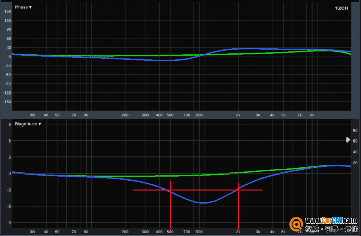Click the 2k label on the phase frequency axis
Screen dimensions: 361x236
[238, 115]
